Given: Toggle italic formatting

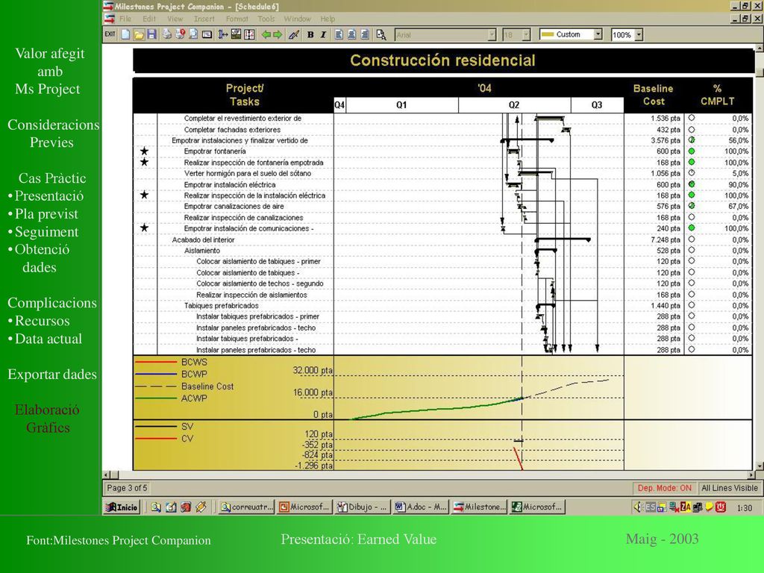Looking at the screenshot, I should tap(323, 34).
